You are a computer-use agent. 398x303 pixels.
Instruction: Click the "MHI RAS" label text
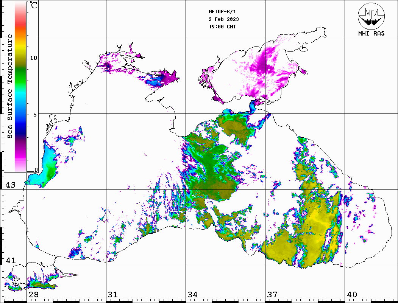pyautogui.click(x=371, y=33)
